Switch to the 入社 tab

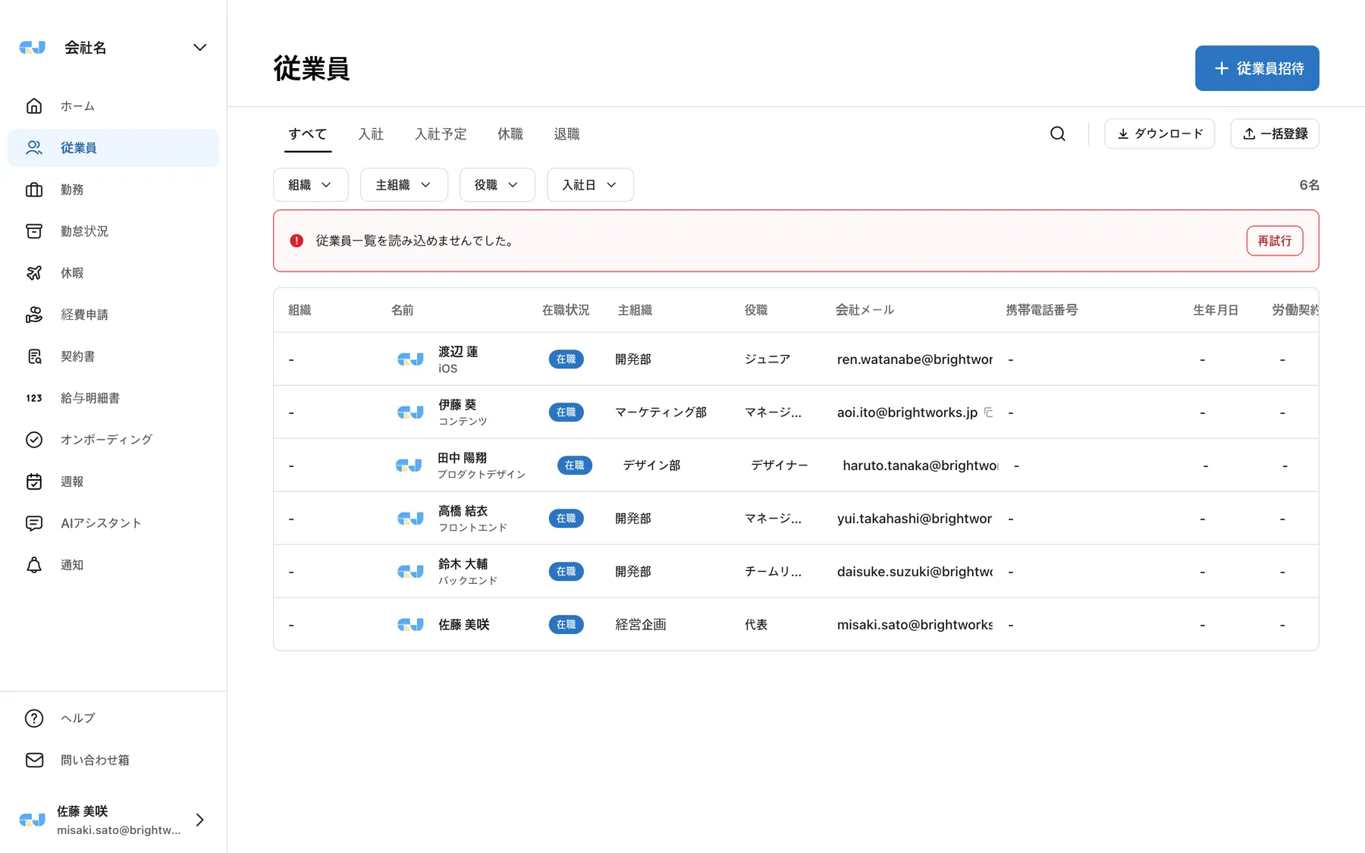[x=371, y=134]
